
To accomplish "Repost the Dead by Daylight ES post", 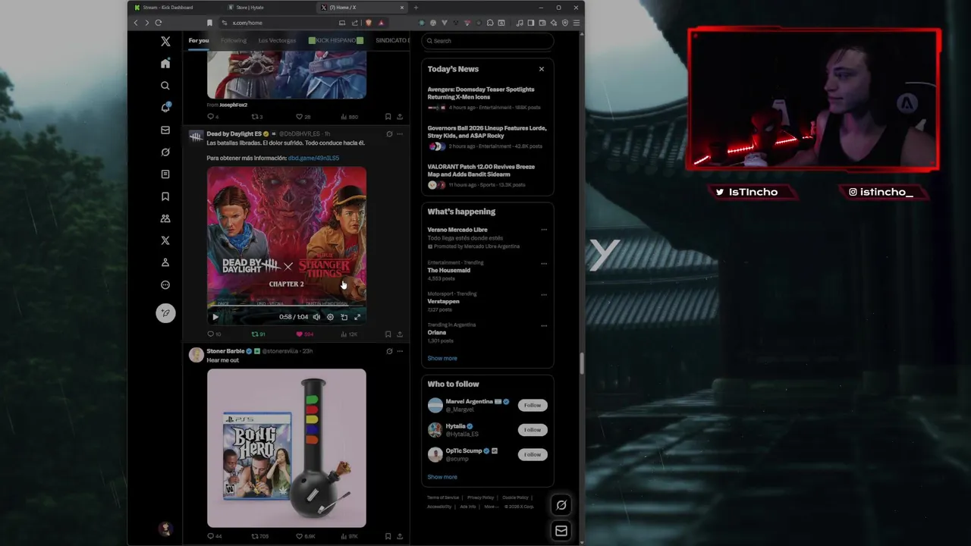I will tap(258, 334).
